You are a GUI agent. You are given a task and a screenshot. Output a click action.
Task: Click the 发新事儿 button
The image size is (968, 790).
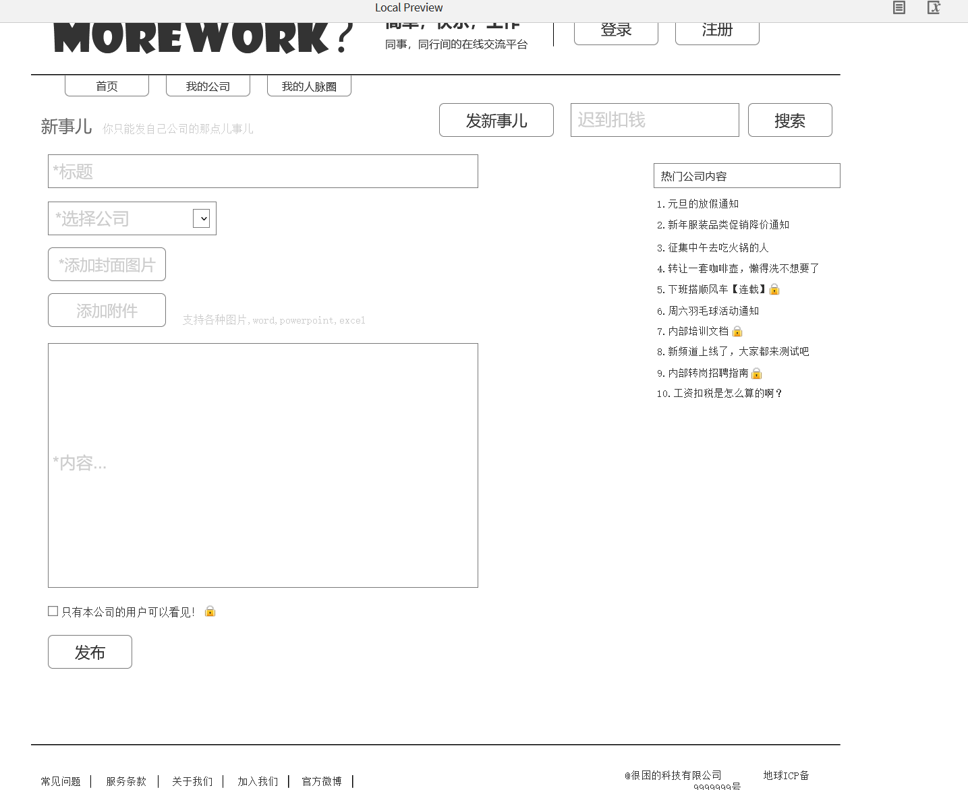click(x=496, y=120)
